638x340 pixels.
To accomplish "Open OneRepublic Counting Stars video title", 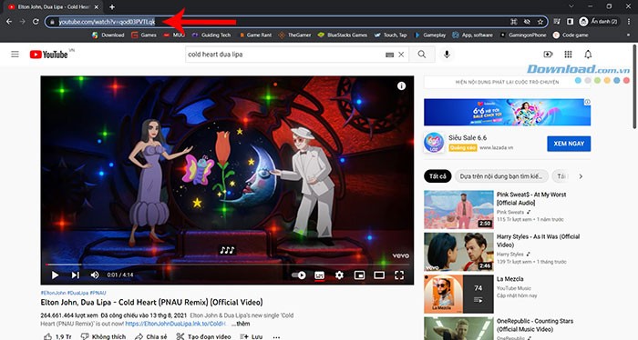I will pyautogui.click(x=535, y=325).
